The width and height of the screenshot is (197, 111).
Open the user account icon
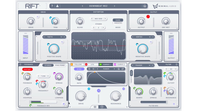[57, 6]
